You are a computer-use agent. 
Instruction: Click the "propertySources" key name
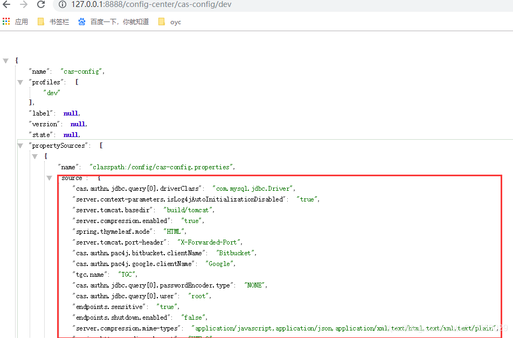(x=59, y=146)
